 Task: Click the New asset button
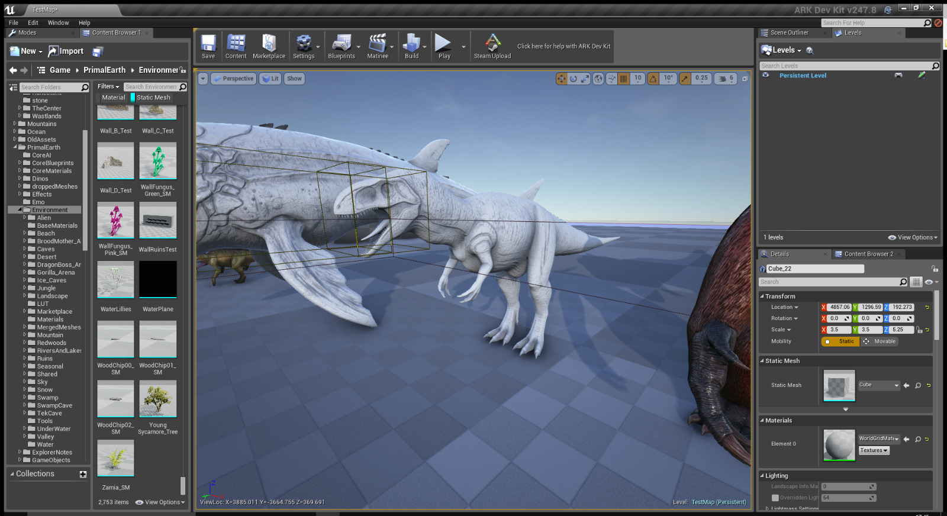coord(27,51)
